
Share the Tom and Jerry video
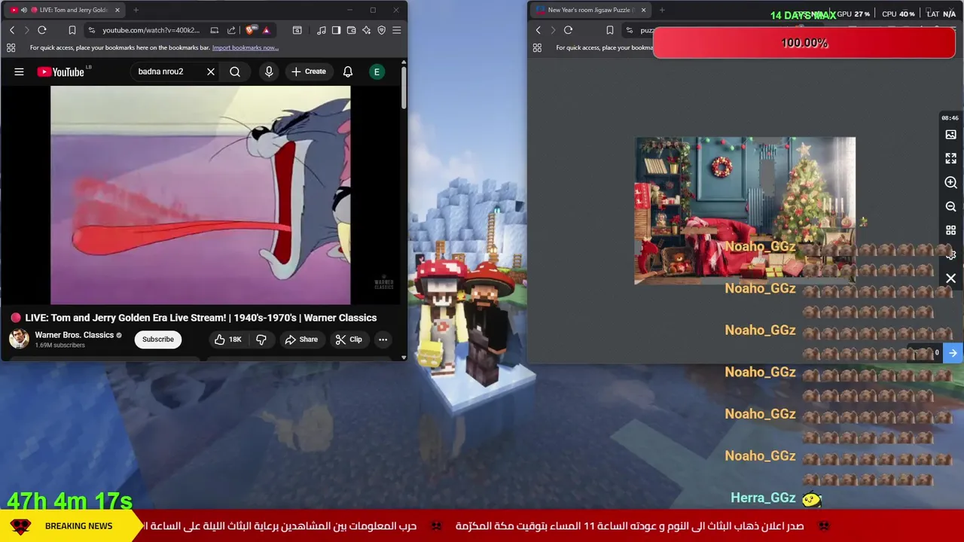pyautogui.click(x=301, y=340)
